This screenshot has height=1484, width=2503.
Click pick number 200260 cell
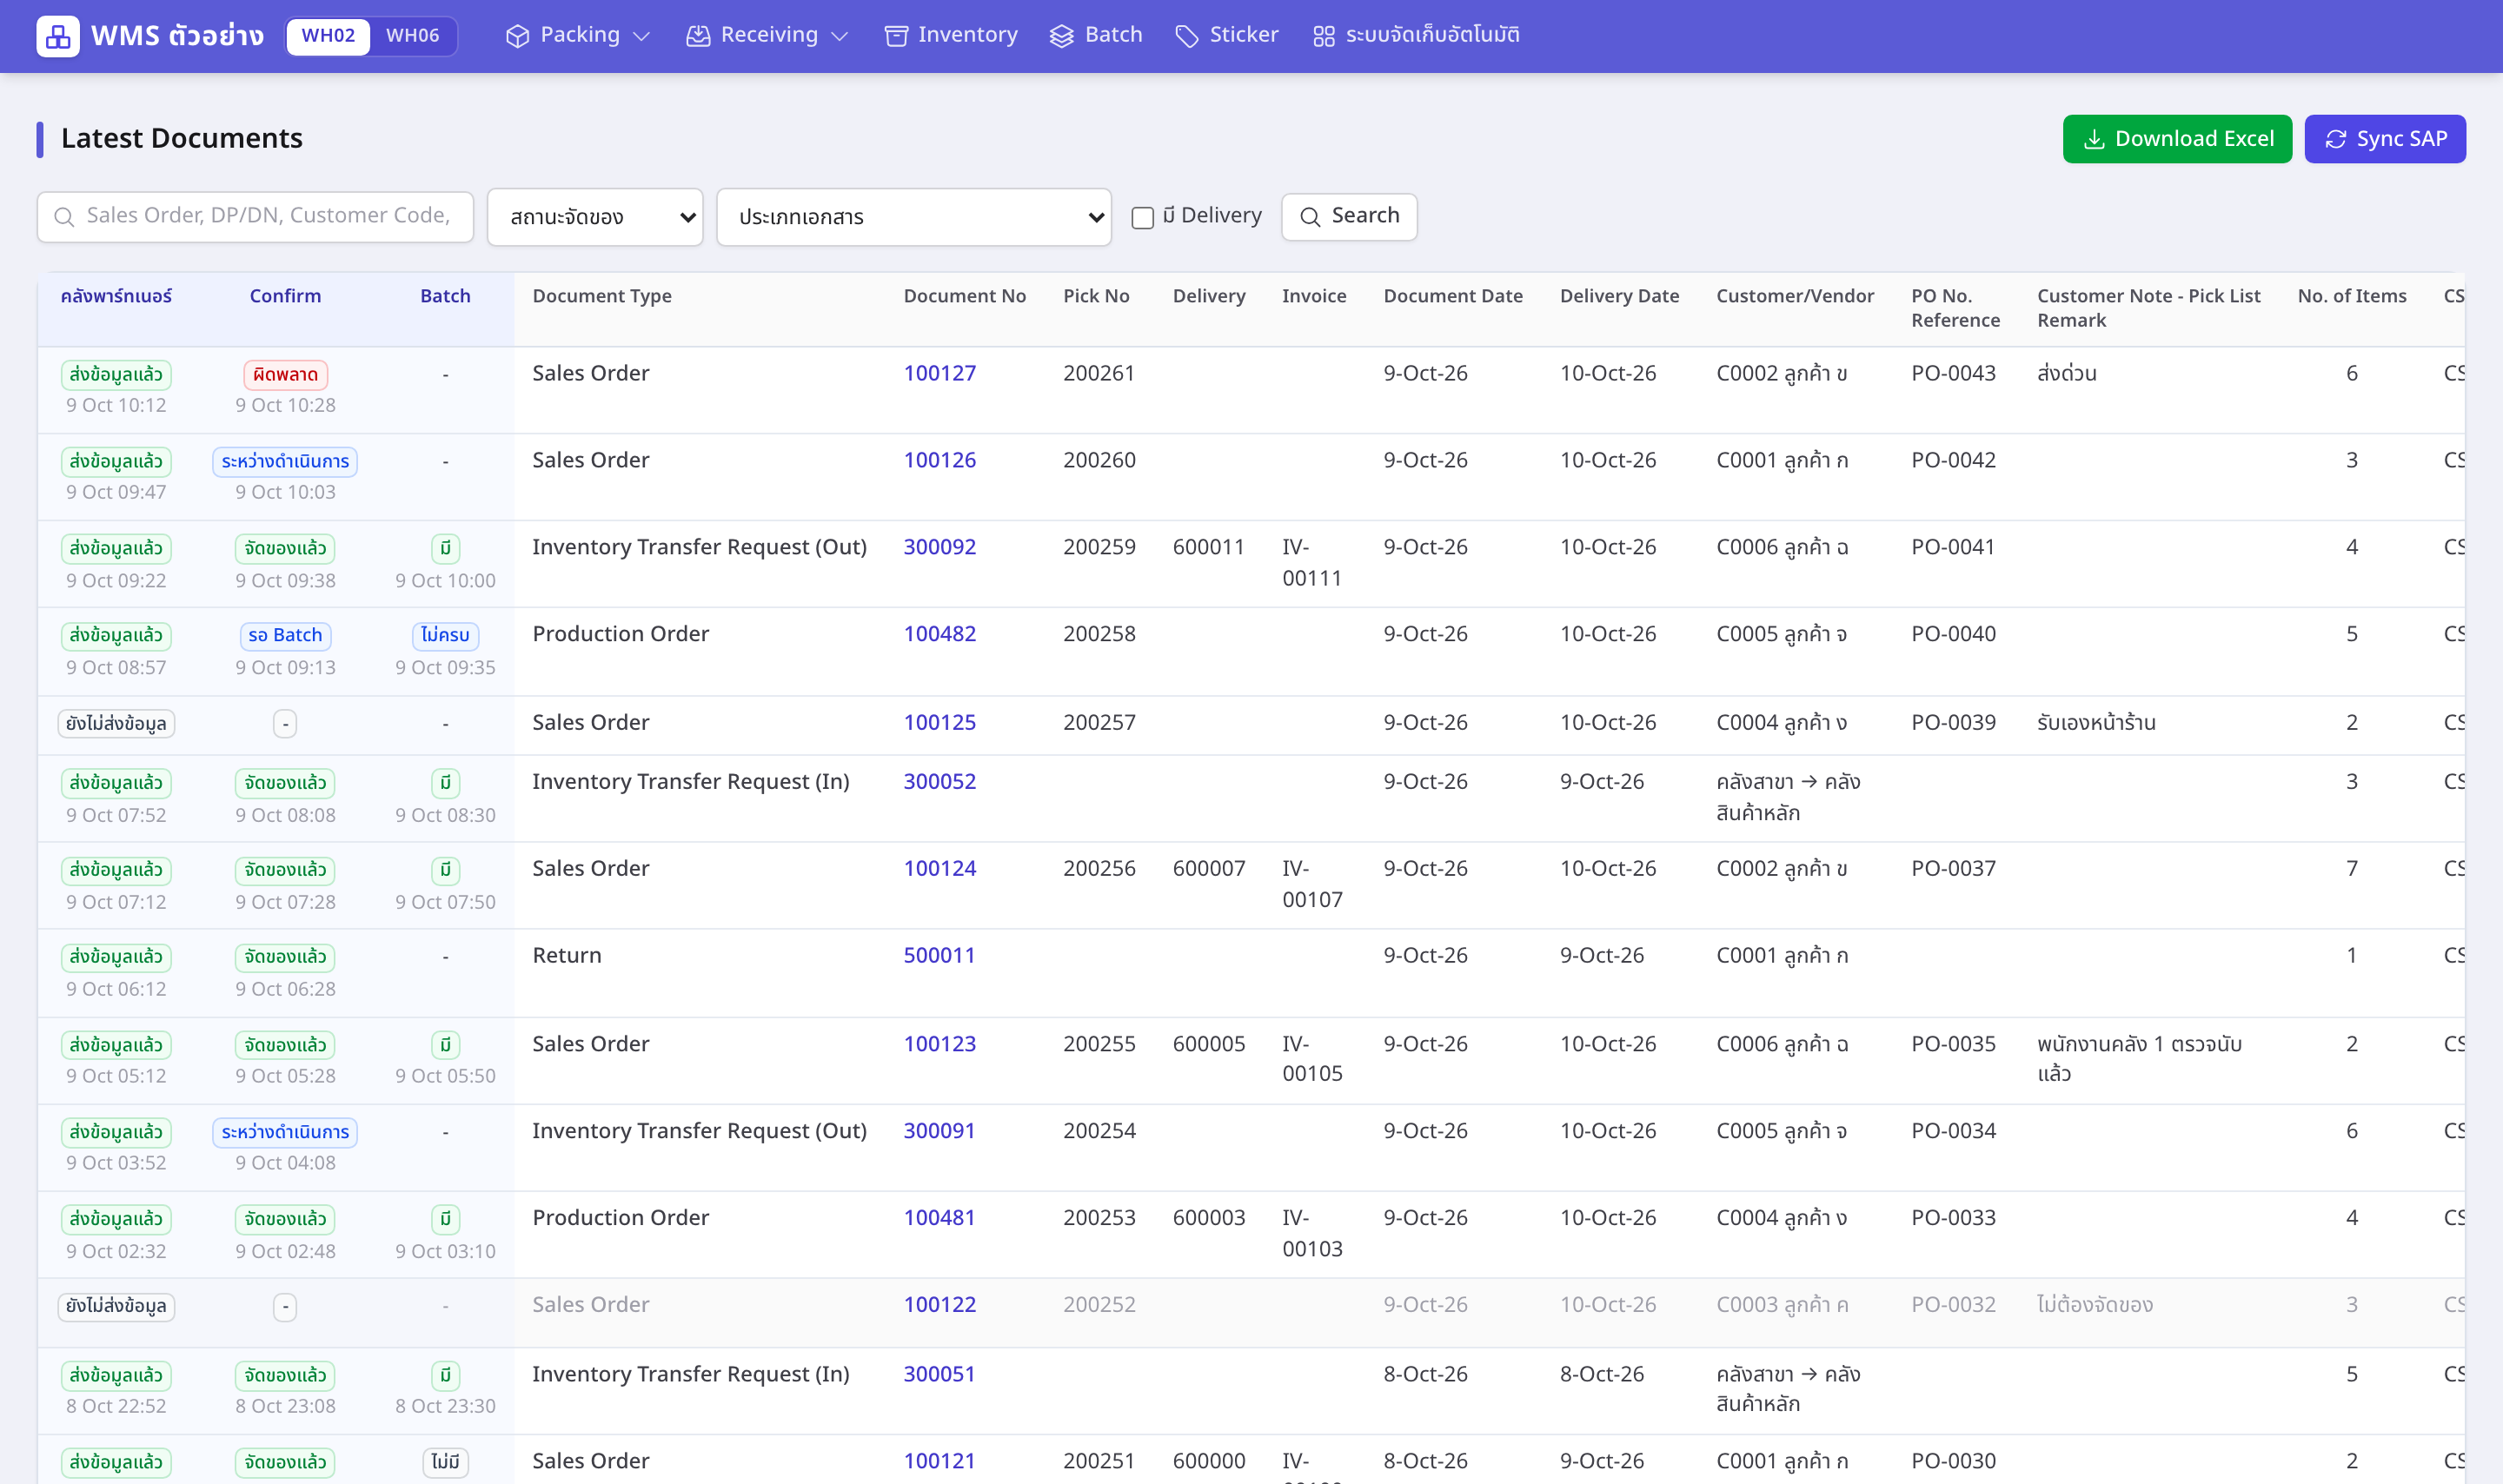pyautogui.click(x=1099, y=461)
